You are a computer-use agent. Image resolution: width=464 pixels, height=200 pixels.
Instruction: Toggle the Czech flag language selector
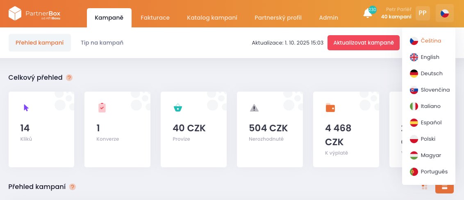[444, 13]
